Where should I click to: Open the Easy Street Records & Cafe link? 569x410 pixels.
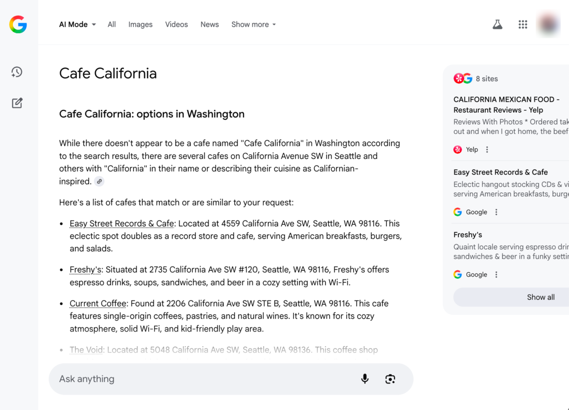(122, 223)
